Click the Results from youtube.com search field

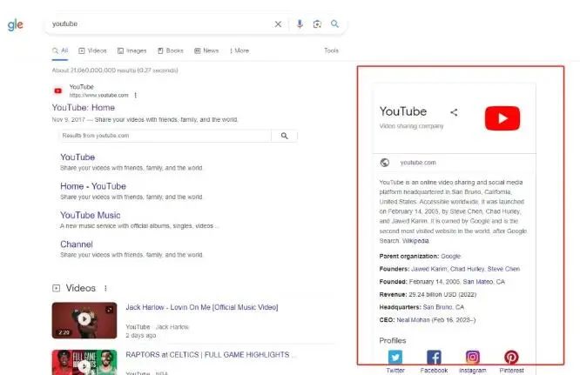pyautogui.click(x=165, y=136)
